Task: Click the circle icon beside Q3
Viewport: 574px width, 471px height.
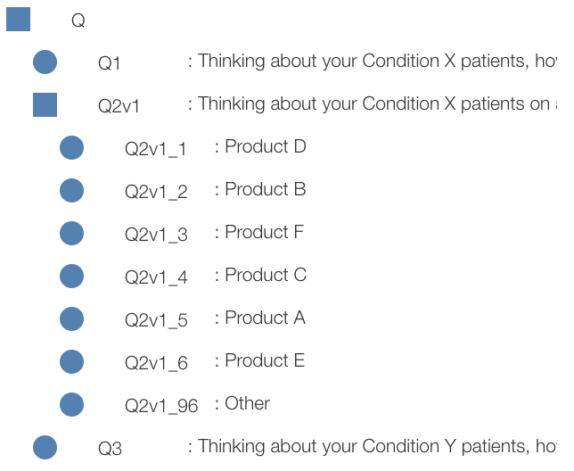Action: (x=45, y=447)
